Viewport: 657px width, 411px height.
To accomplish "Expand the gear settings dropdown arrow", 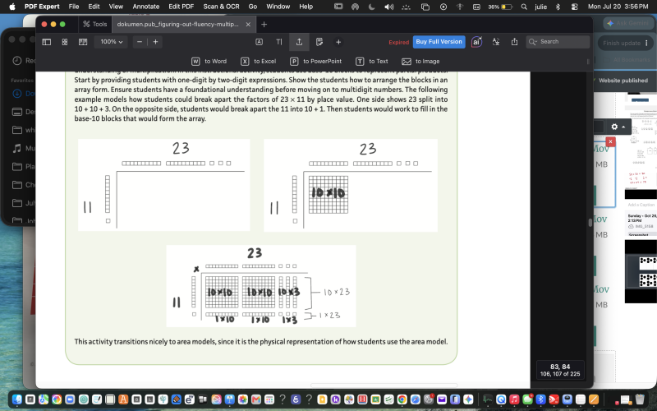I will tap(624, 127).
